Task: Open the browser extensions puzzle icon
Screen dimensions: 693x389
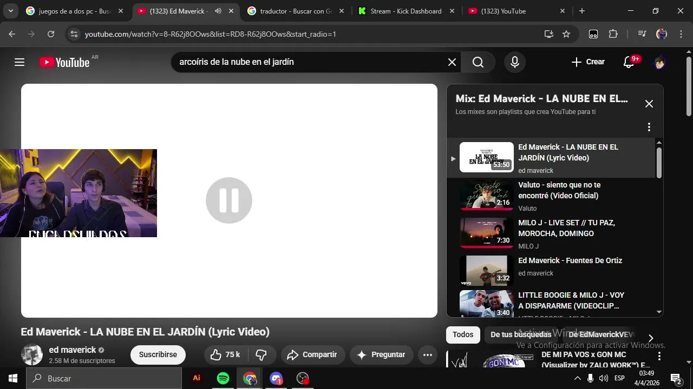Action: pyautogui.click(x=613, y=34)
